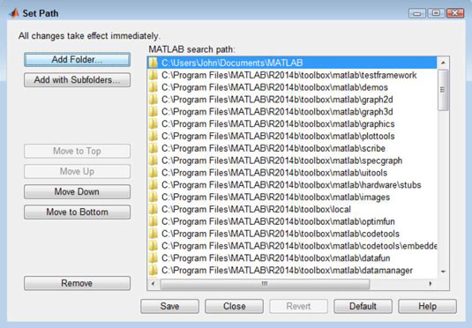Close the Set Path dialog
This screenshot has width=472, height=328.
[x=234, y=306]
